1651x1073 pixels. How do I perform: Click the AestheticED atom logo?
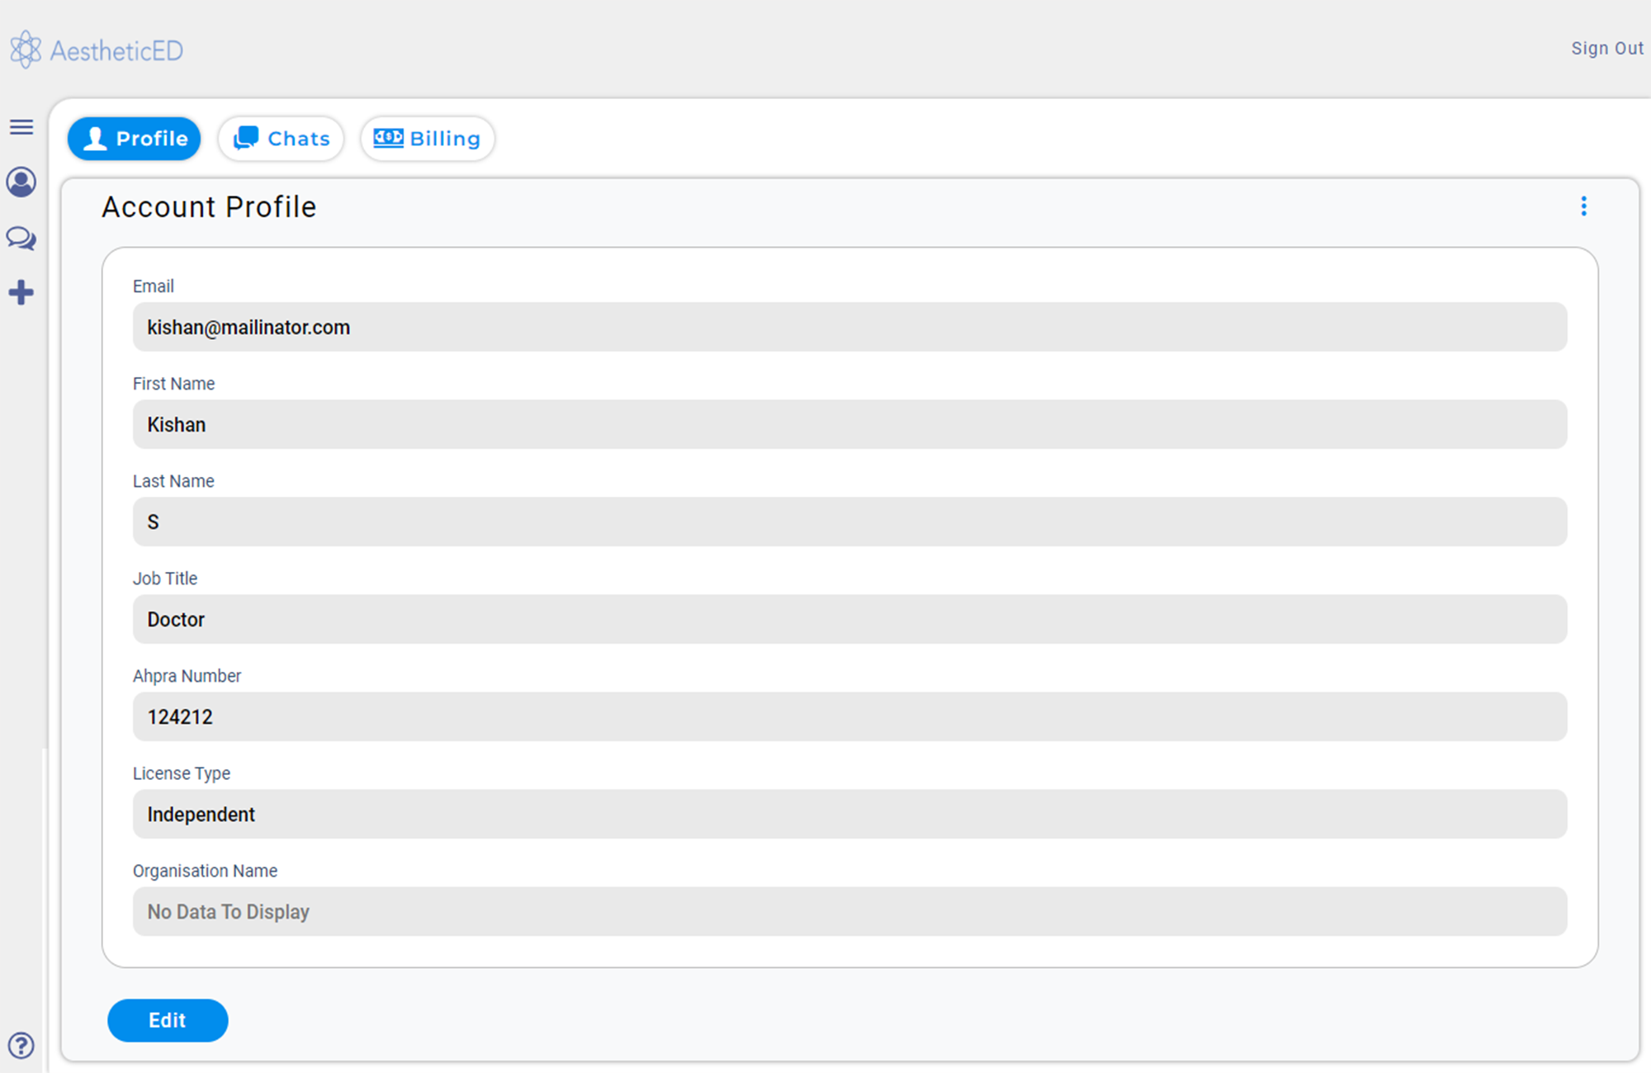(26, 50)
